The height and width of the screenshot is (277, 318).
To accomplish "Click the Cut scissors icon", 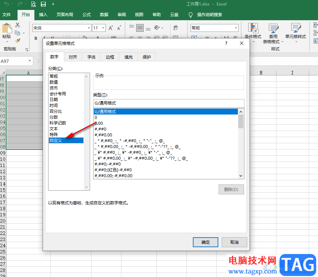I will [18, 25].
